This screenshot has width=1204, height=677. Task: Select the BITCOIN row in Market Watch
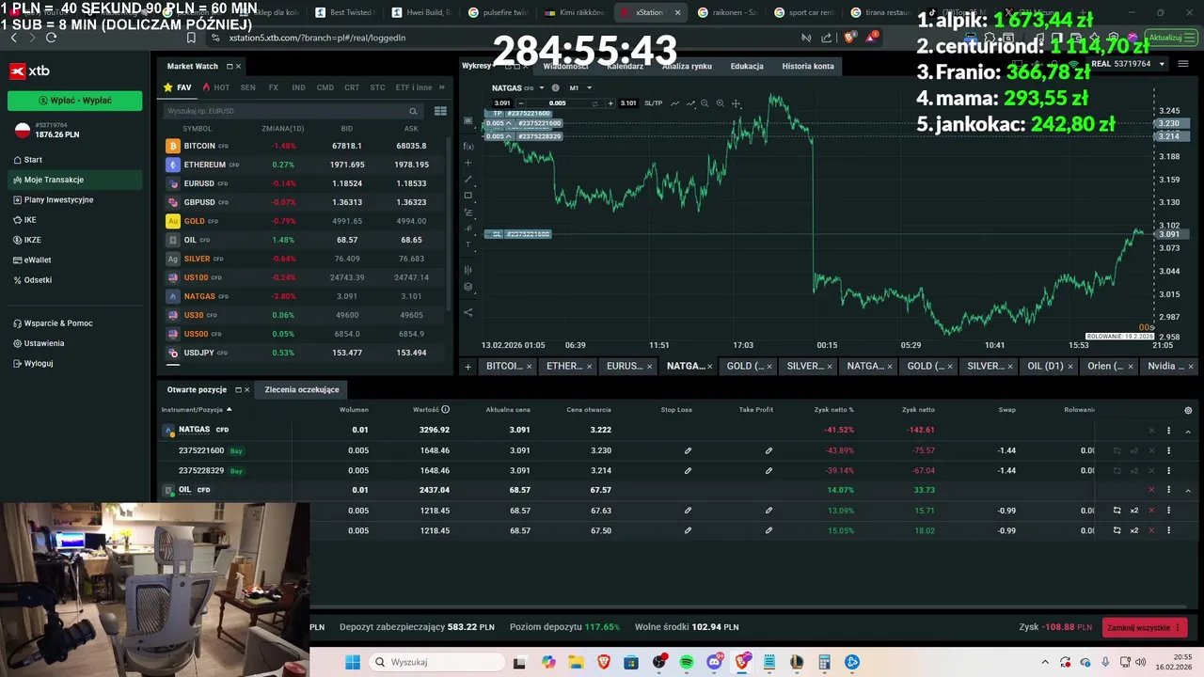coord(305,146)
